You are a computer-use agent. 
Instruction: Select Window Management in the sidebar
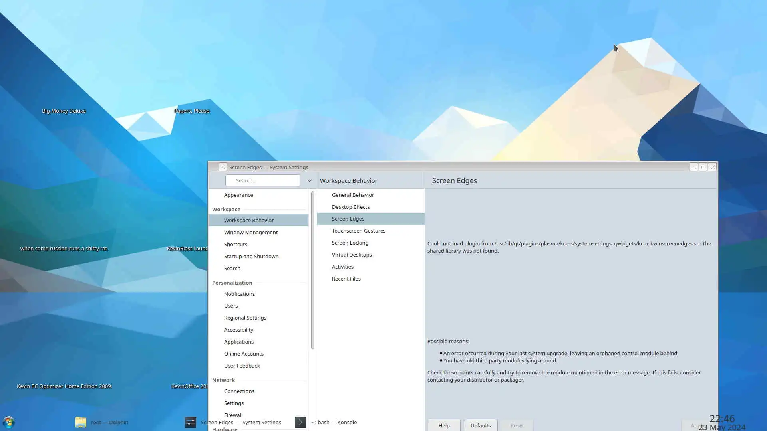[250, 232]
